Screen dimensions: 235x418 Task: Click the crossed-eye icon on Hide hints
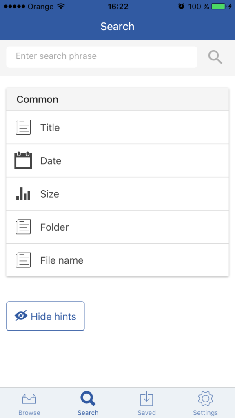coord(21,316)
